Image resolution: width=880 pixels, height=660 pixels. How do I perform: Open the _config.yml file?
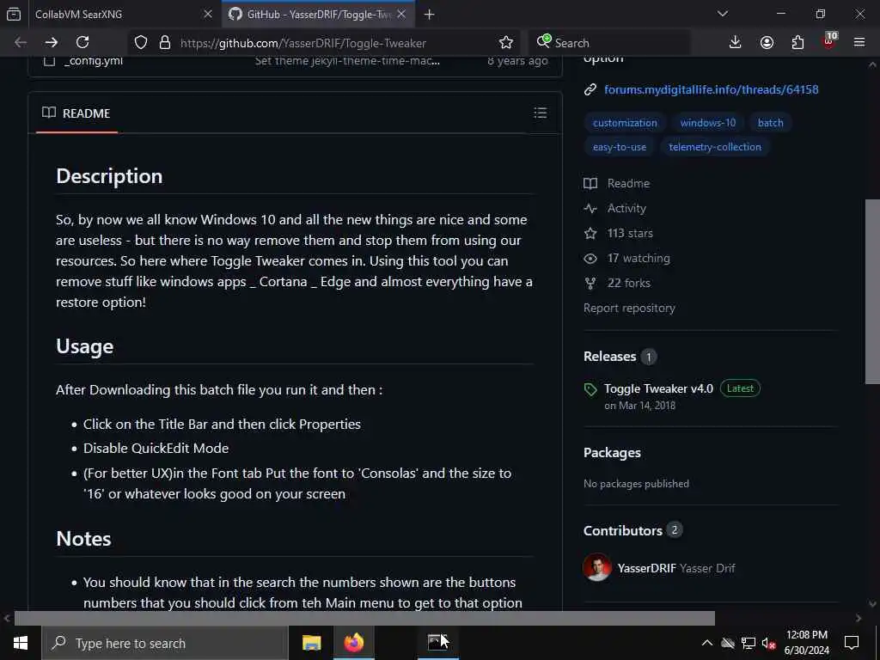tap(93, 61)
